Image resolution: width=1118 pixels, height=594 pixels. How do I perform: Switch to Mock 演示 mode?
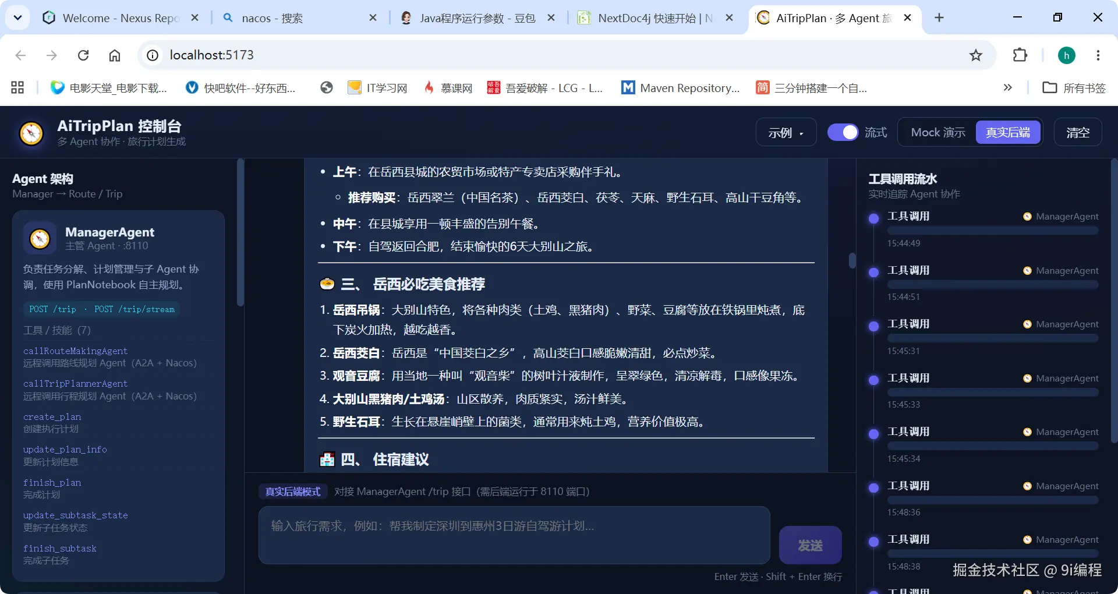pyautogui.click(x=937, y=133)
